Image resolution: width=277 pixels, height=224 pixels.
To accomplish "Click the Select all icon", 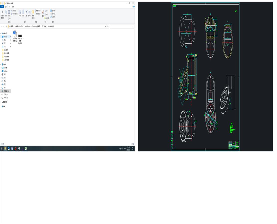I will pyautogui.click(x=51, y=11).
